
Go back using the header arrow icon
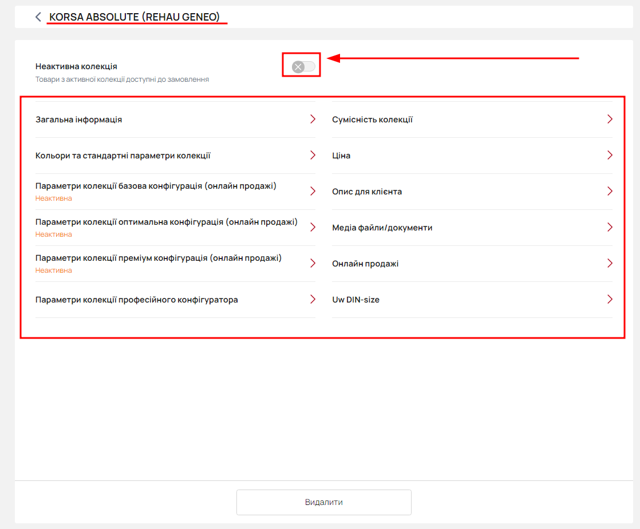tap(38, 17)
